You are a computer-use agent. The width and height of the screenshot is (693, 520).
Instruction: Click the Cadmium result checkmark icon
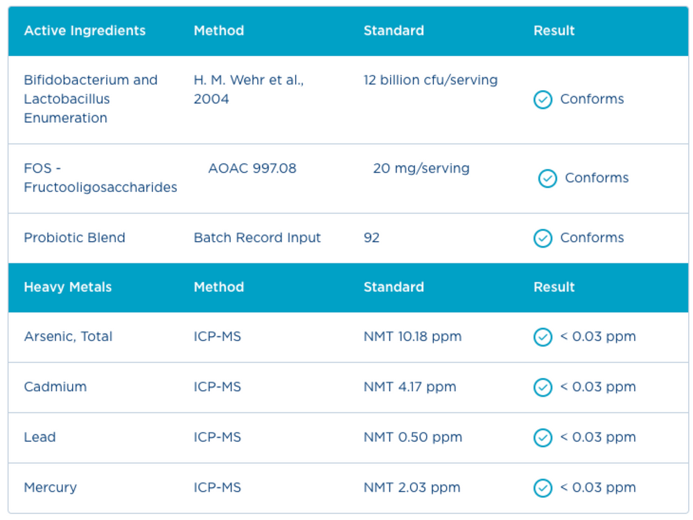(543, 388)
